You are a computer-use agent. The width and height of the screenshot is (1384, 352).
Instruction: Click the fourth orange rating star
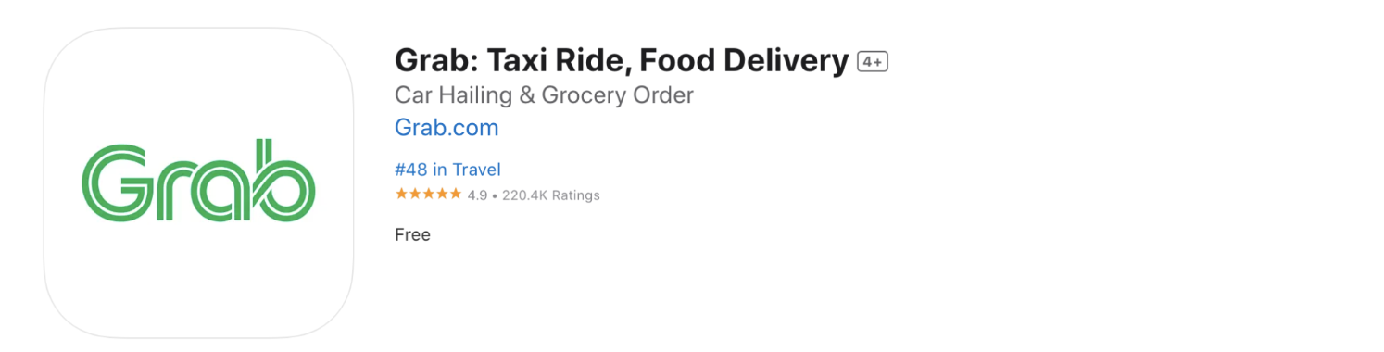pyautogui.click(x=441, y=195)
